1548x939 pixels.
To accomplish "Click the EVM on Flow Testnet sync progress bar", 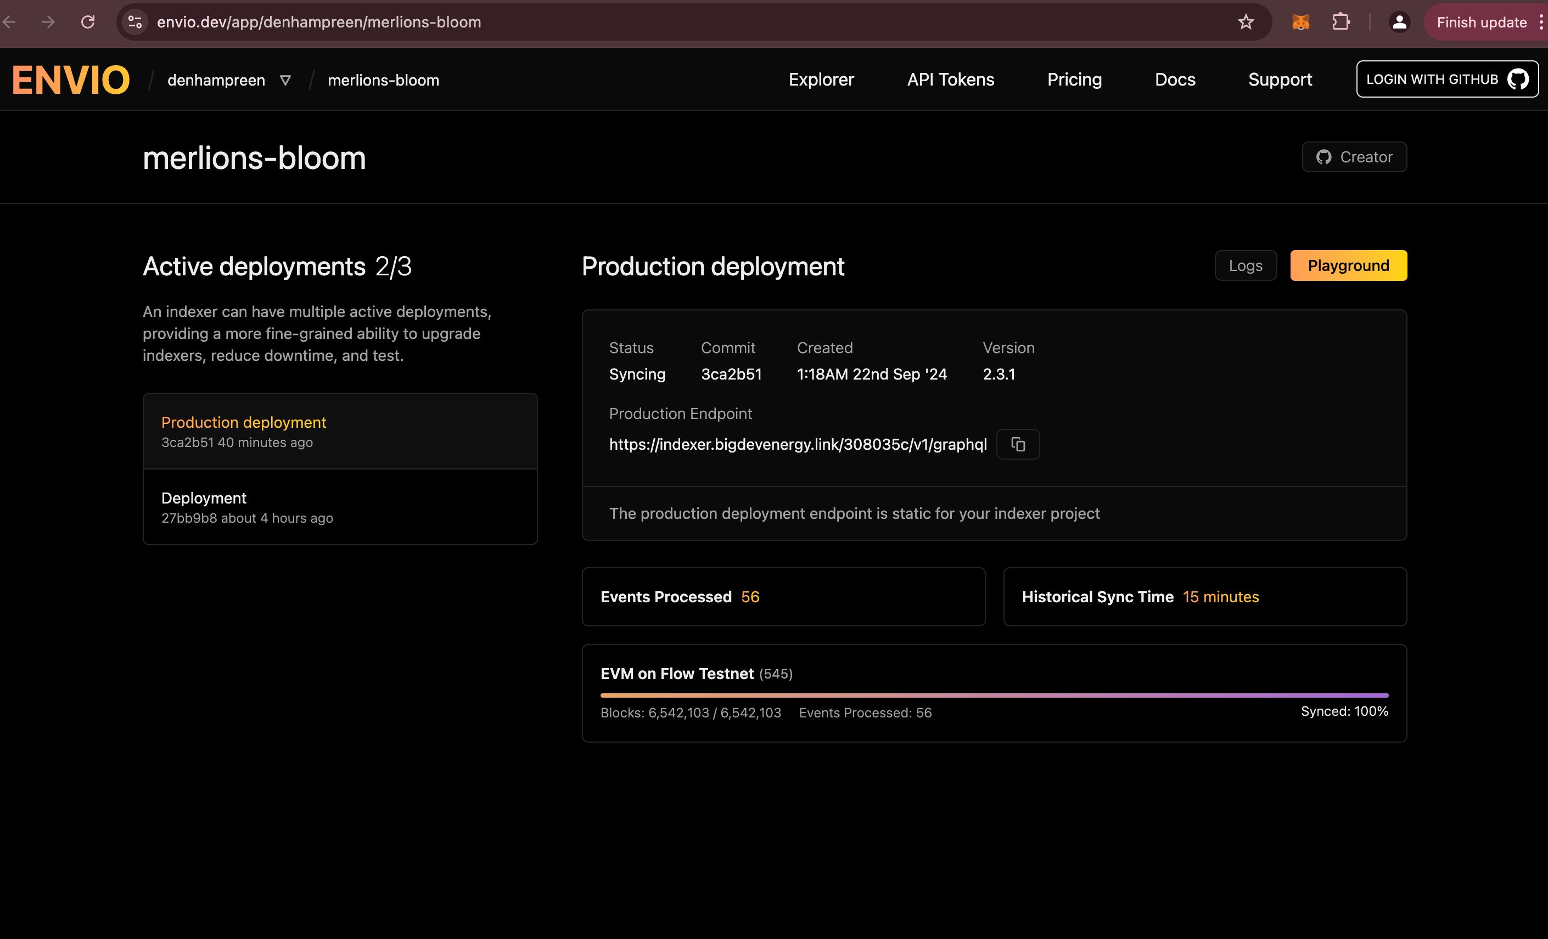I will (x=994, y=695).
